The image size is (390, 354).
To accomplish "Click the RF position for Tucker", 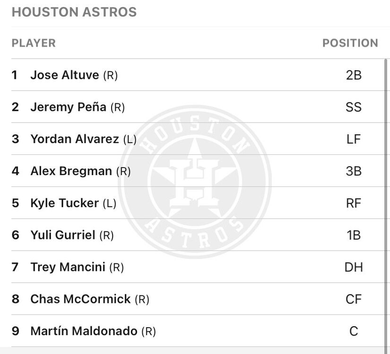I will [354, 203].
